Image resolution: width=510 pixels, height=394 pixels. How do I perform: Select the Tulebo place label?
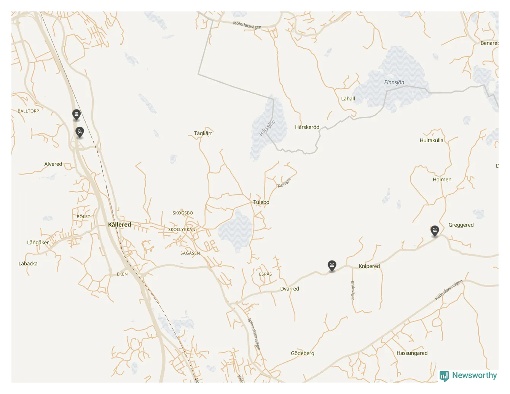261,202
